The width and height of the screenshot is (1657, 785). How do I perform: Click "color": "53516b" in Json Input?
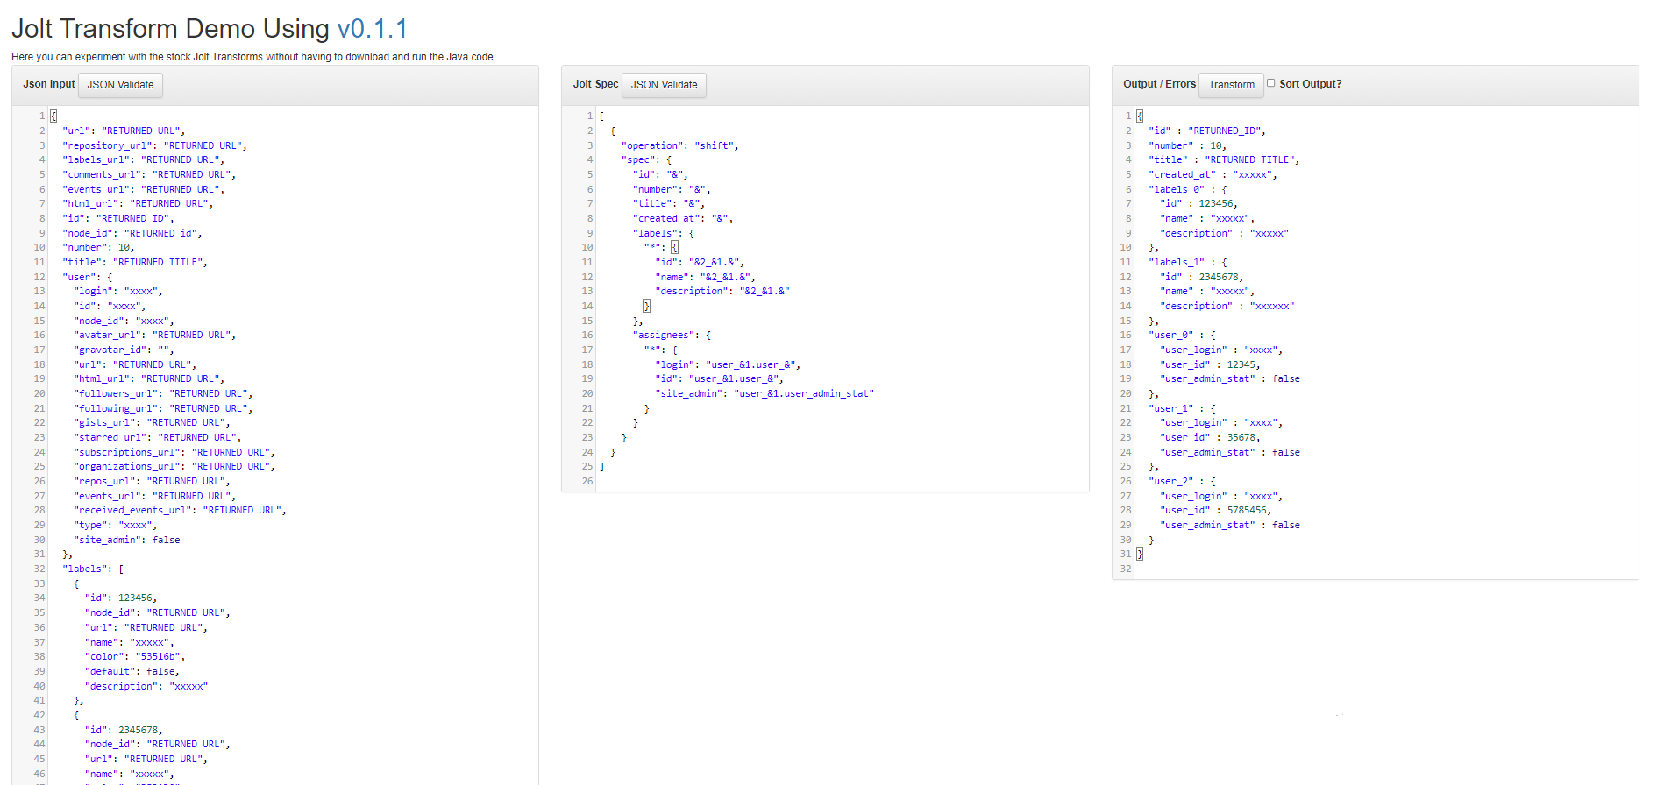tap(135, 656)
